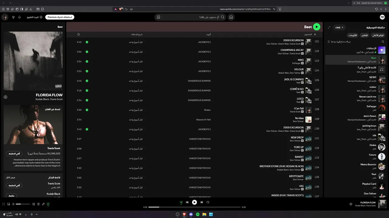Click تثبيت التطبيق install app link

pos(34,17)
